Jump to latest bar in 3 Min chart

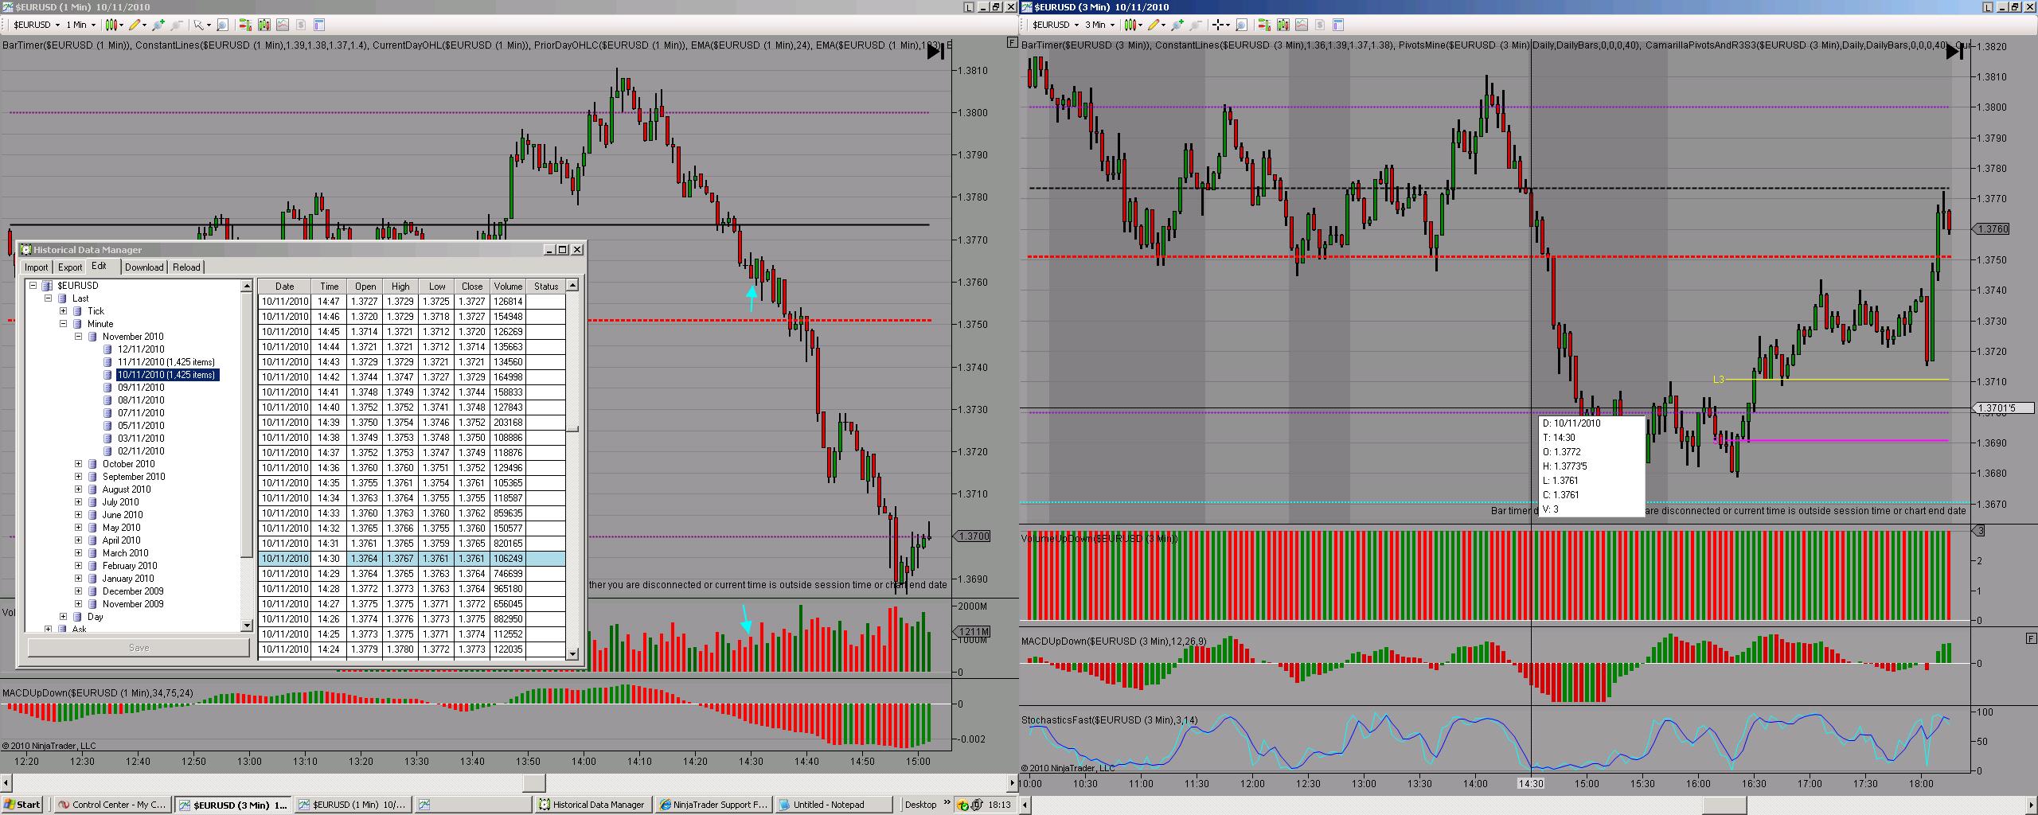coord(1954,52)
